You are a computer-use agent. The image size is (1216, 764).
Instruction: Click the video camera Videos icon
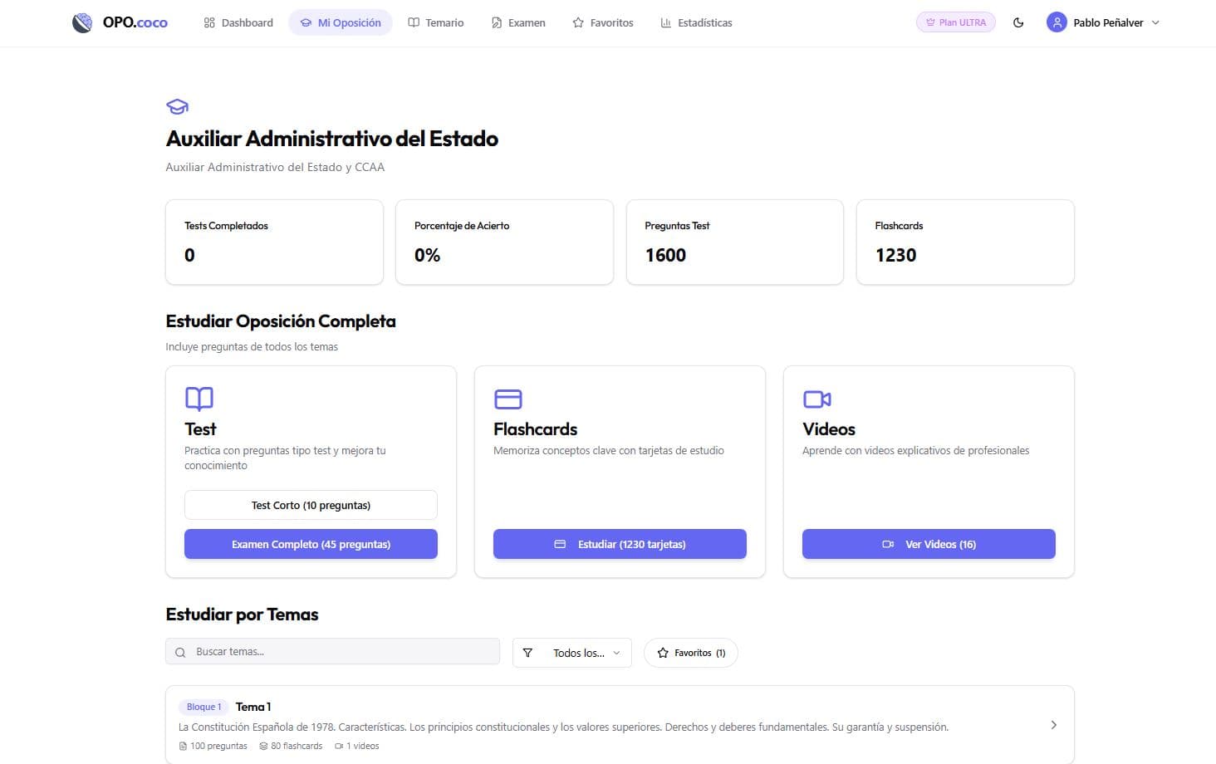[816, 399]
